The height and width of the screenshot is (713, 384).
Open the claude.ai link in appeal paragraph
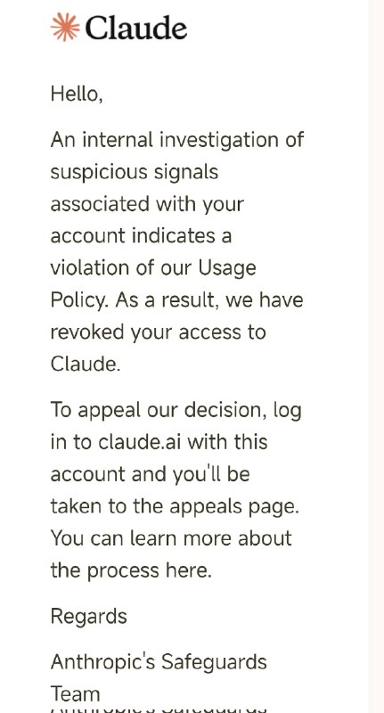click(x=139, y=442)
